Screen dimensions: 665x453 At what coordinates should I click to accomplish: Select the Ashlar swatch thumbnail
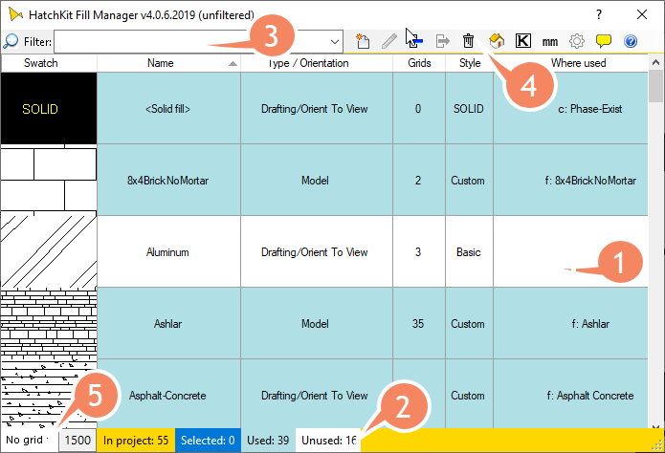click(49, 323)
